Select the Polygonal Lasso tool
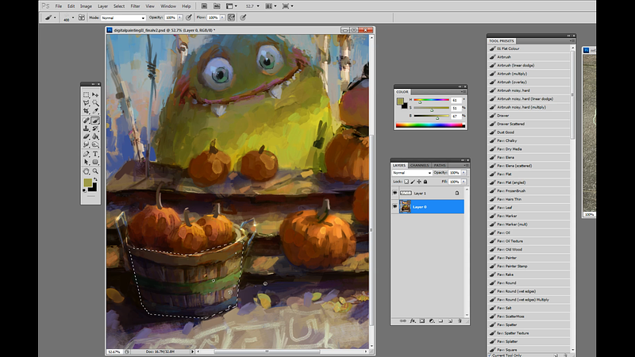The height and width of the screenshot is (357, 635). coord(87,103)
